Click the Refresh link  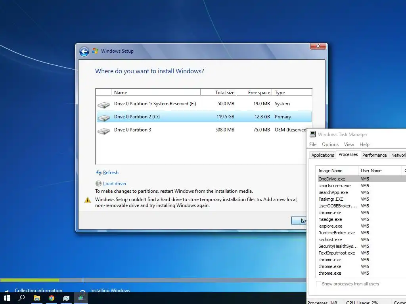111,173
